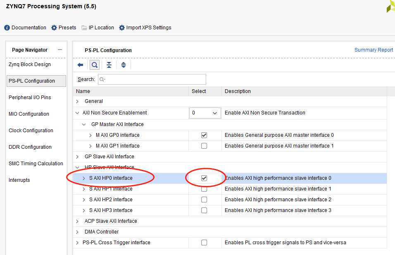The height and width of the screenshot is (255, 395).
Task: Enable S AXI HP3 interface checkbox
Action: 204,210
